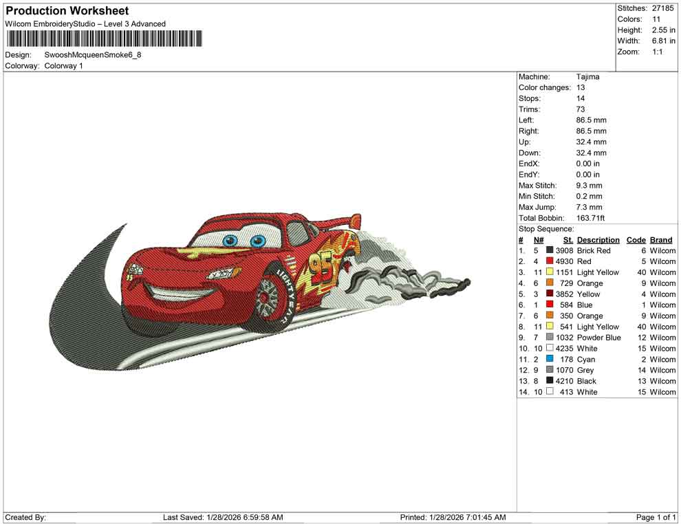Select the Cyan 178 swatch
This screenshot has width=681, height=524.
click(x=549, y=359)
